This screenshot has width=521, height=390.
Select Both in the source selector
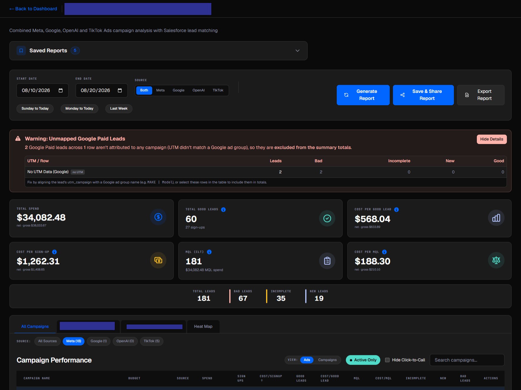click(144, 90)
